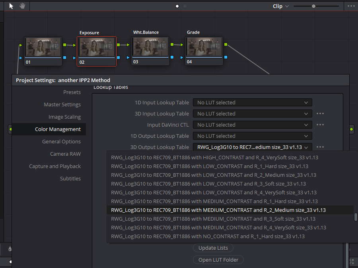Choose LOW_CONTRAST R_1_Hard LUT
This screenshot has width=358, height=268.
[x=230, y=166]
